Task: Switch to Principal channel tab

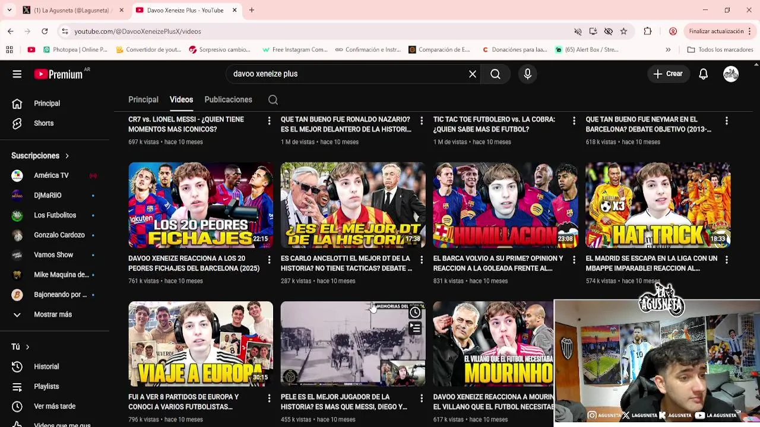Action: click(143, 100)
